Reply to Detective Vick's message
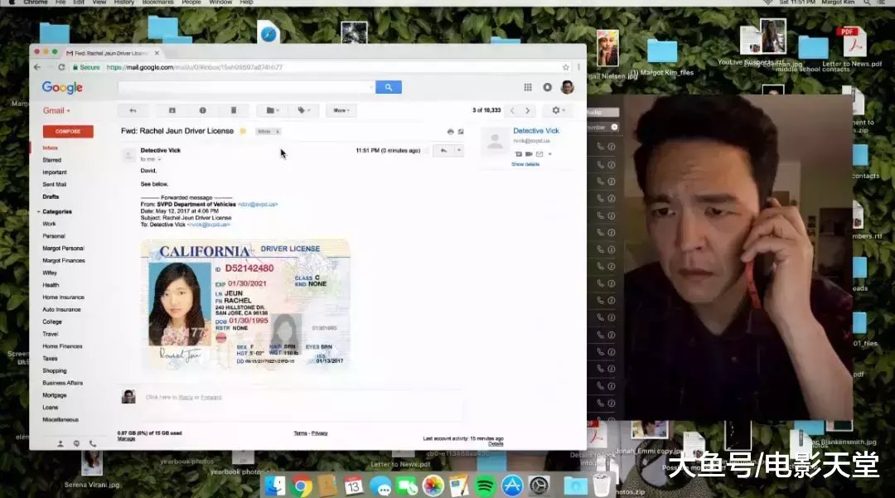This screenshot has width=895, height=498. [443, 151]
